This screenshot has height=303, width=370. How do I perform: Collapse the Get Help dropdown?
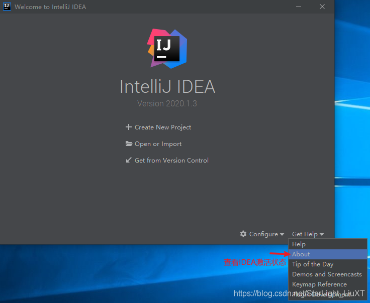308,234
